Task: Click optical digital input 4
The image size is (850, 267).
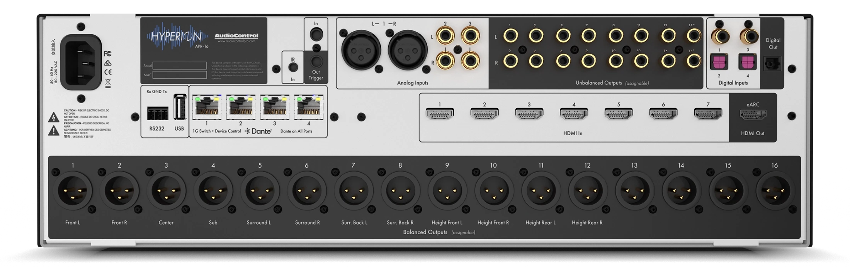Action: point(748,62)
